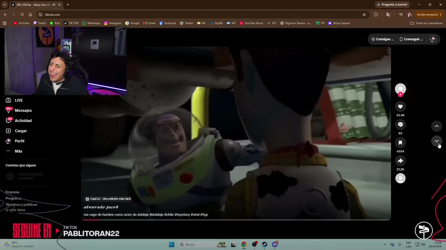Click the 'Pregunta a Gemini' button

click(392, 5)
